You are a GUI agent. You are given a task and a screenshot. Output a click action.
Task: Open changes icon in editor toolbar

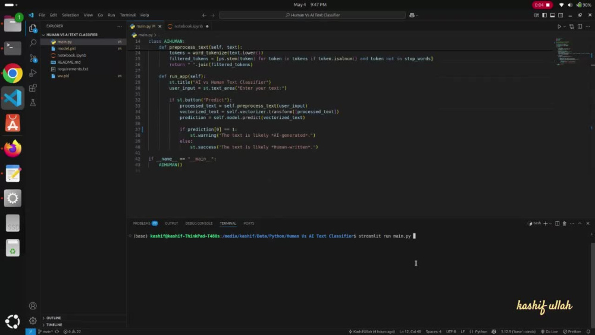(x=571, y=27)
